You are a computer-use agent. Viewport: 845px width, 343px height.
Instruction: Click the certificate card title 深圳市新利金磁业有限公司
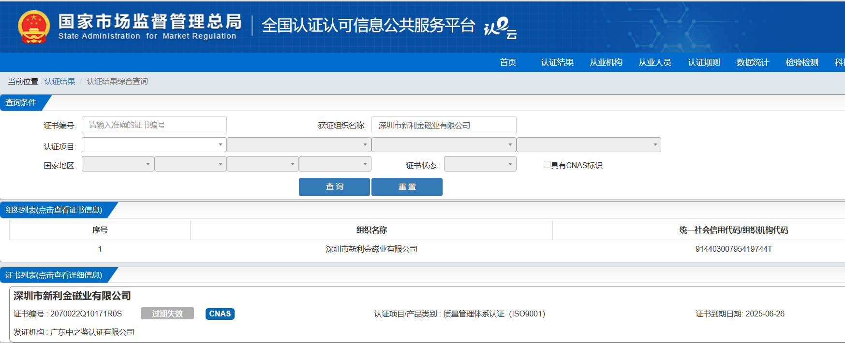pyautogui.click(x=72, y=296)
